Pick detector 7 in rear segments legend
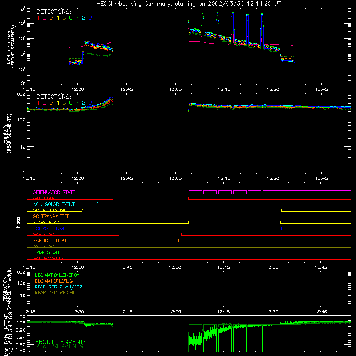 click(x=77, y=103)
